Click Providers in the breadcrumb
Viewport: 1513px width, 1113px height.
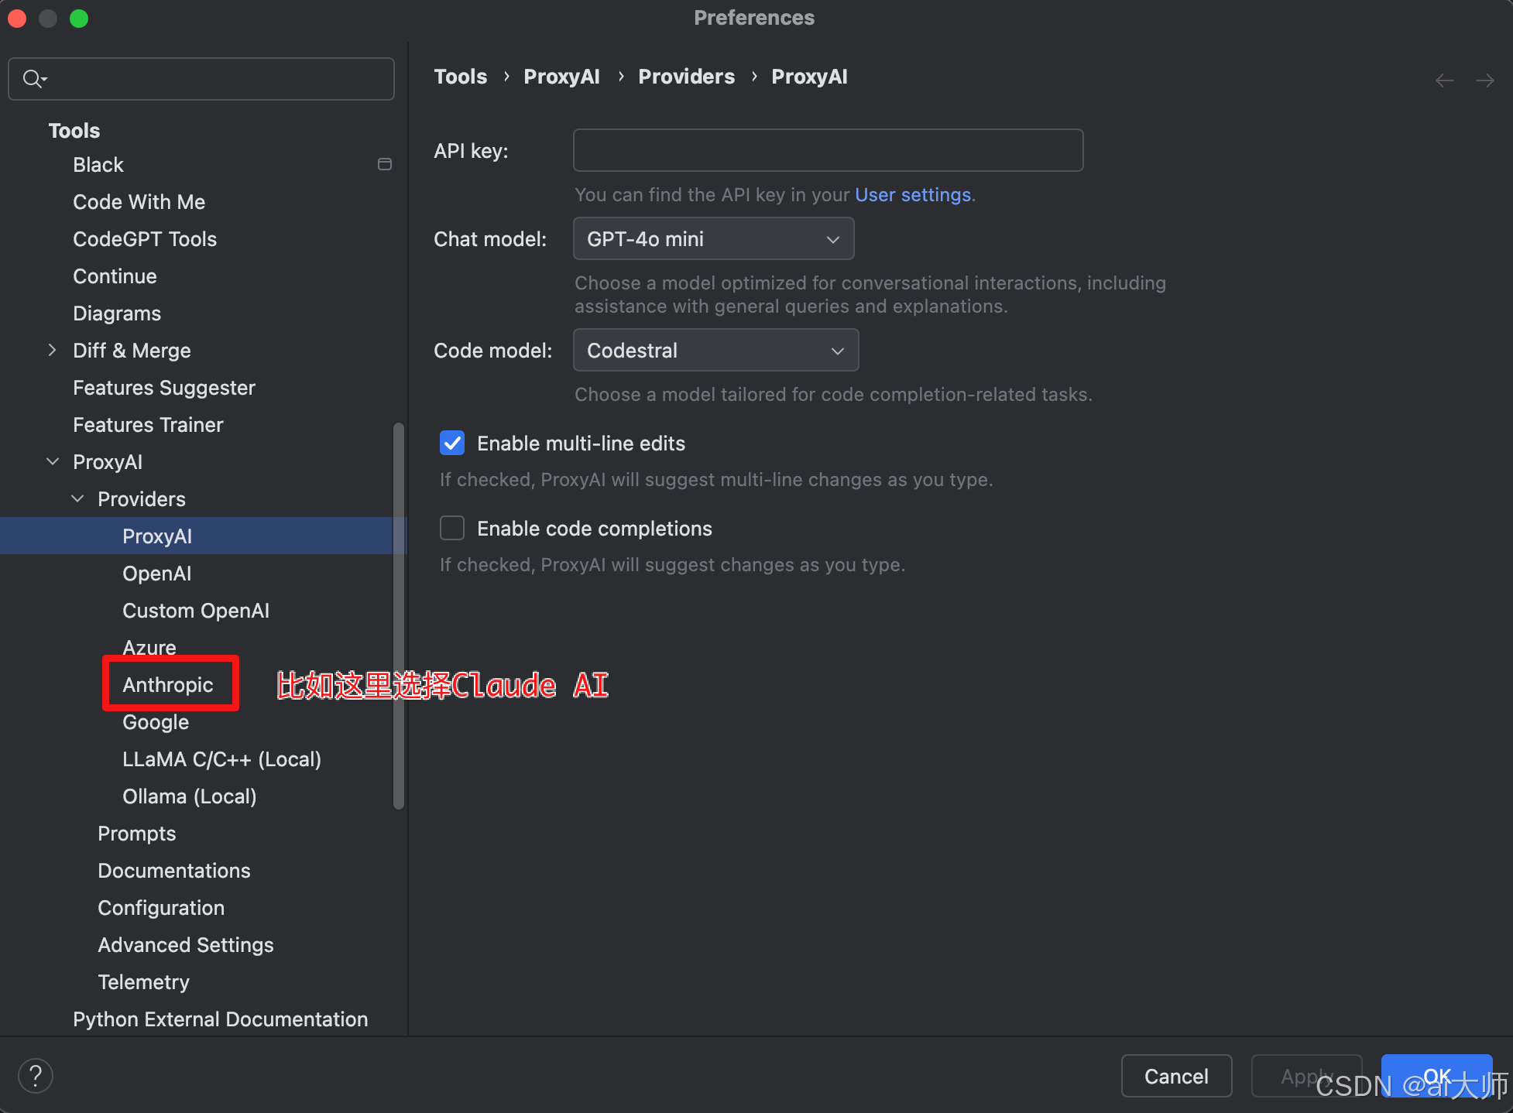point(686,77)
